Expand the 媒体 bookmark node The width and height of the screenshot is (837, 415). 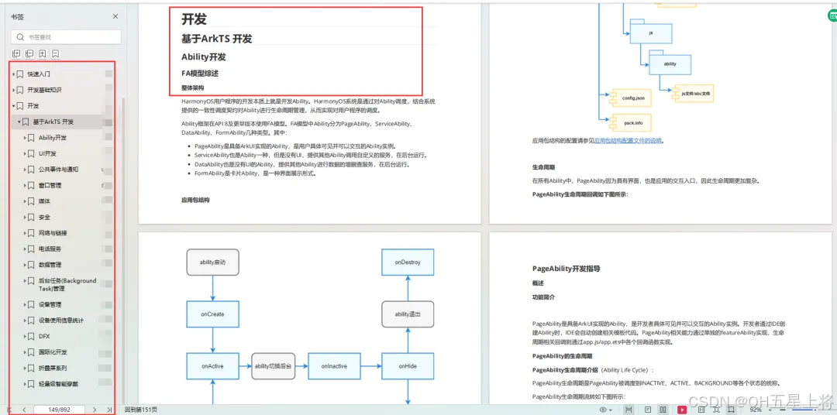coord(25,201)
